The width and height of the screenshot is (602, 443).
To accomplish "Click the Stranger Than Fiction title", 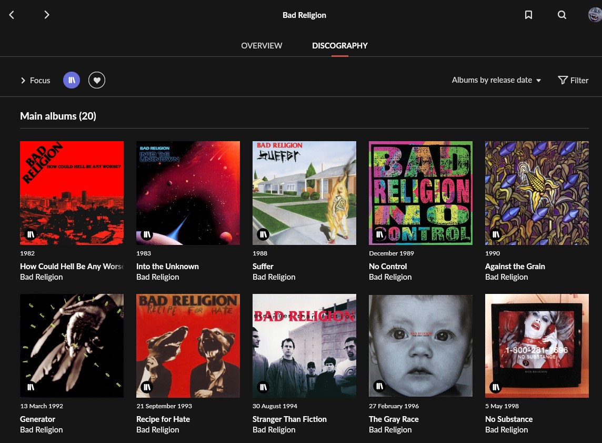I will pyautogui.click(x=289, y=419).
